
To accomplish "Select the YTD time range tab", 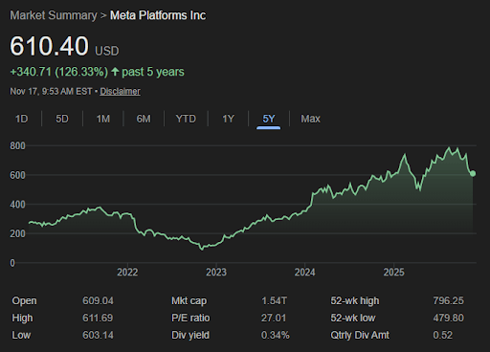I will 186,119.
